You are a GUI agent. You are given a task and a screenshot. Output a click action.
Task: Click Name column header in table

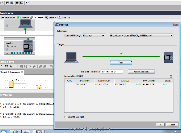click(70, 81)
